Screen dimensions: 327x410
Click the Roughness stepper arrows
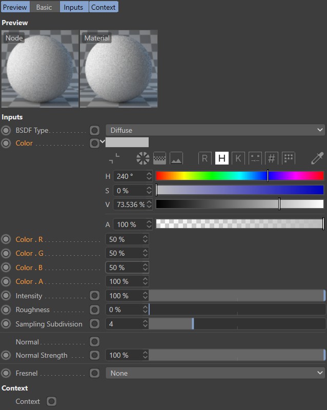(145, 310)
